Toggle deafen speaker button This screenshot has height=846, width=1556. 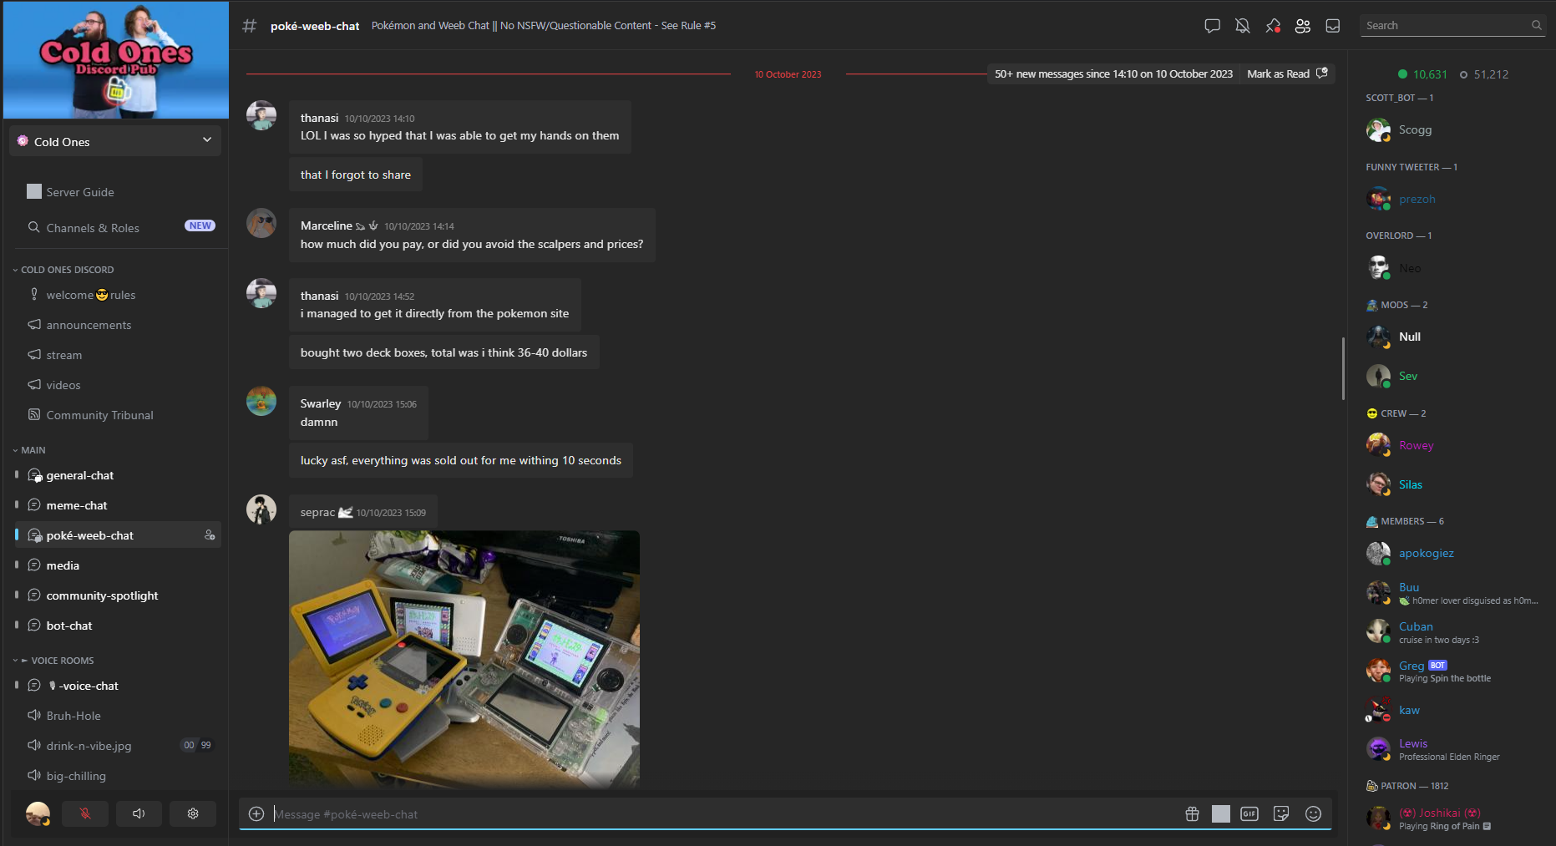pos(139,813)
